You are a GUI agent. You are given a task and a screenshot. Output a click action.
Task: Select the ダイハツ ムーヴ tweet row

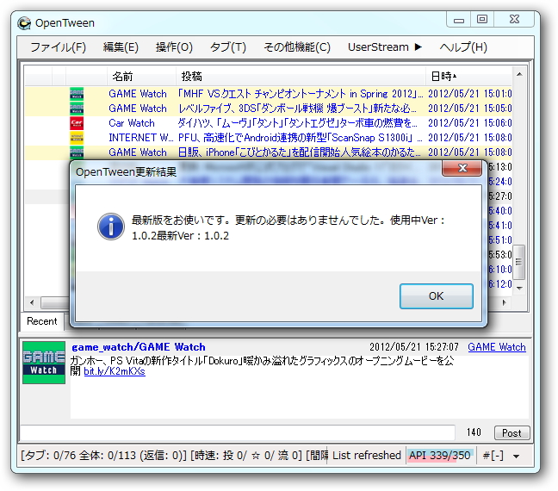(x=269, y=123)
